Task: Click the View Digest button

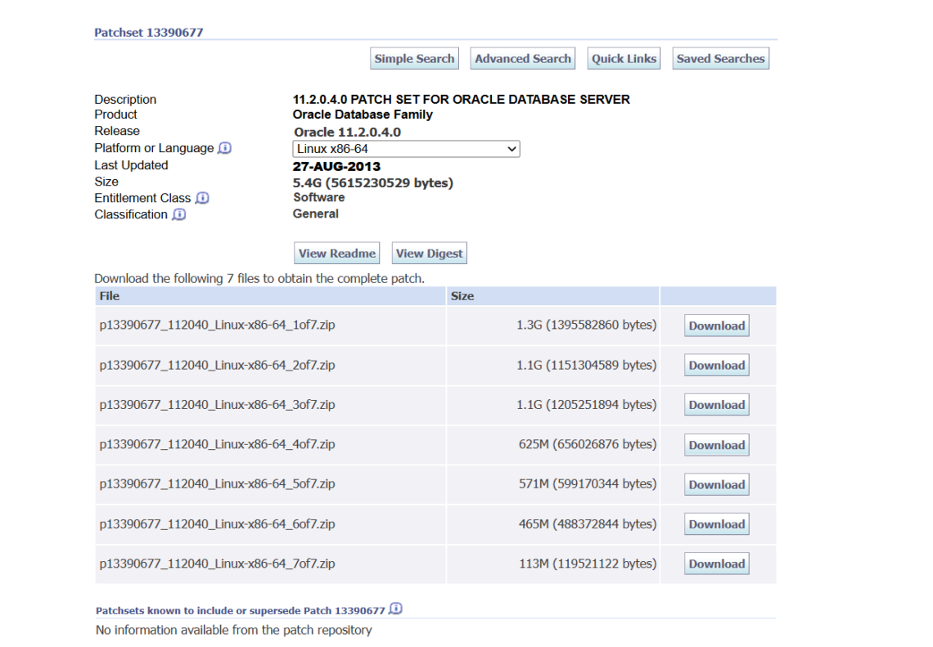Action: 429,254
